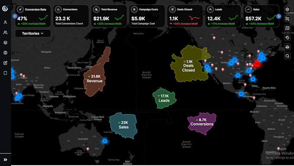Click the 23.2 K conversions value
Viewport: 294px width, 166px height.
point(63,19)
